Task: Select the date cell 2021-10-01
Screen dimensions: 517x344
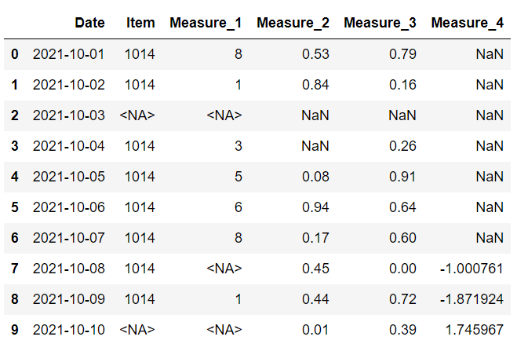Action: pyautogui.click(x=68, y=54)
